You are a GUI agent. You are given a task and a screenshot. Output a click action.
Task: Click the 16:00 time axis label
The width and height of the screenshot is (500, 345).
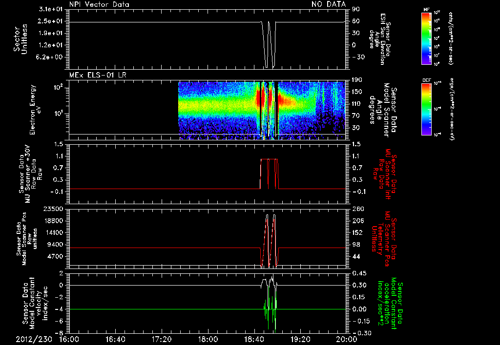point(69,339)
